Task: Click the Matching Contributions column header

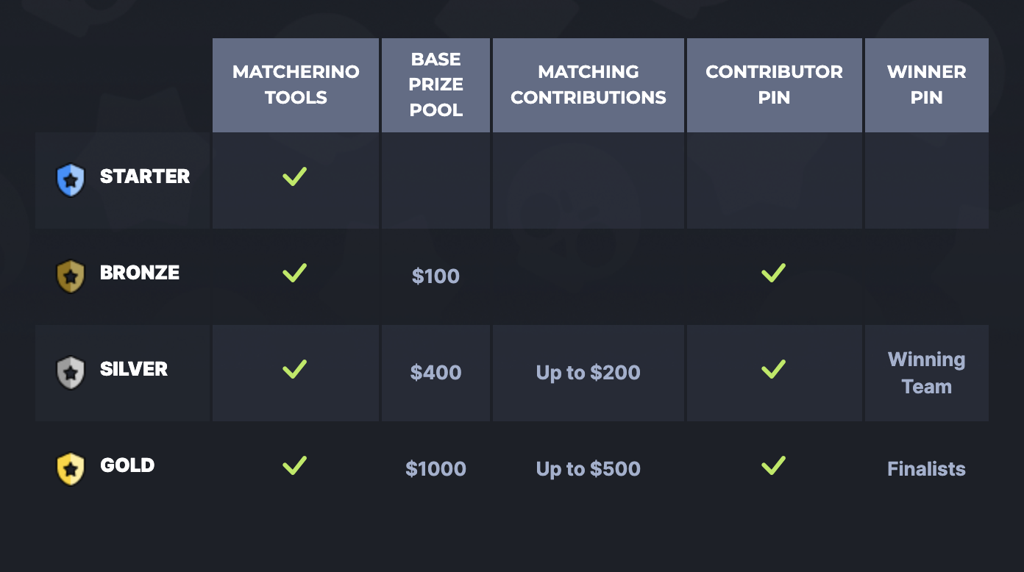Action: 589,85
